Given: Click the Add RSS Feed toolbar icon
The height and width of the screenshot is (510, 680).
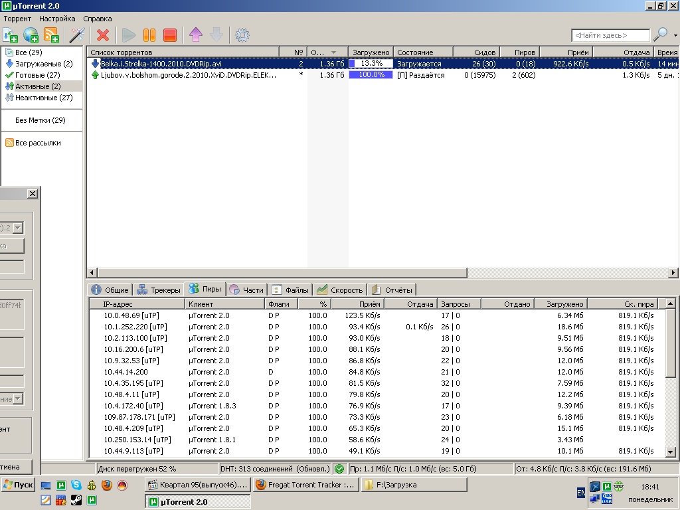Looking at the screenshot, I should 52,35.
